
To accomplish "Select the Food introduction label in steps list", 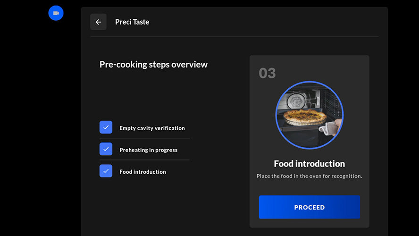I will point(142,172).
